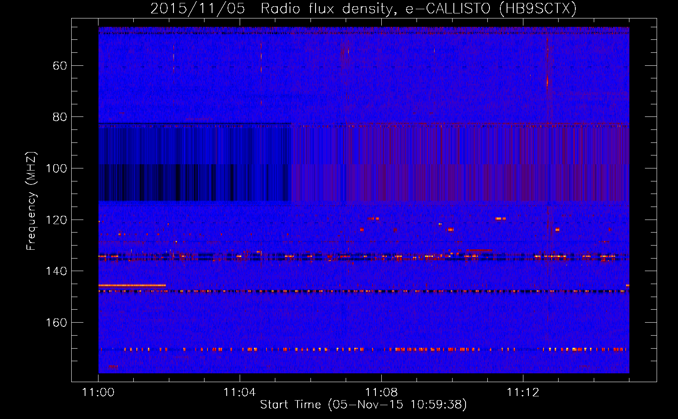Click the 11:08 time tick label
The height and width of the screenshot is (419, 678).
pyautogui.click(x=381, y=393)
